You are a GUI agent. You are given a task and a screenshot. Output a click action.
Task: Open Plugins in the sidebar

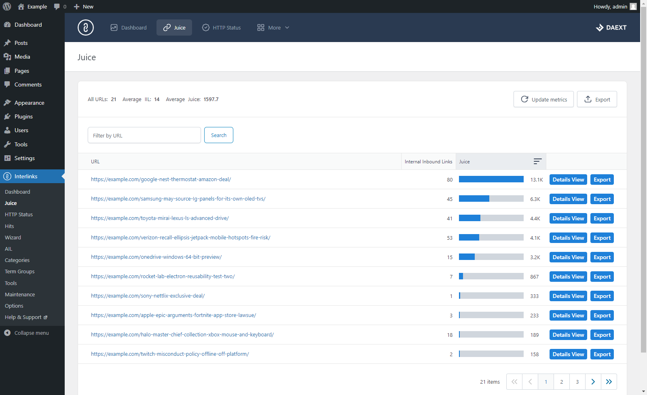pos(23,116)
